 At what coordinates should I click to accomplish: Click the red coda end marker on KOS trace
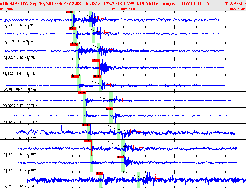coord(99,19)
